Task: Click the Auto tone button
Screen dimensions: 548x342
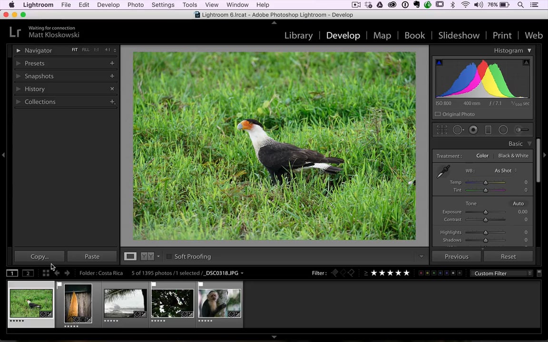Action: tap(518, 203)
